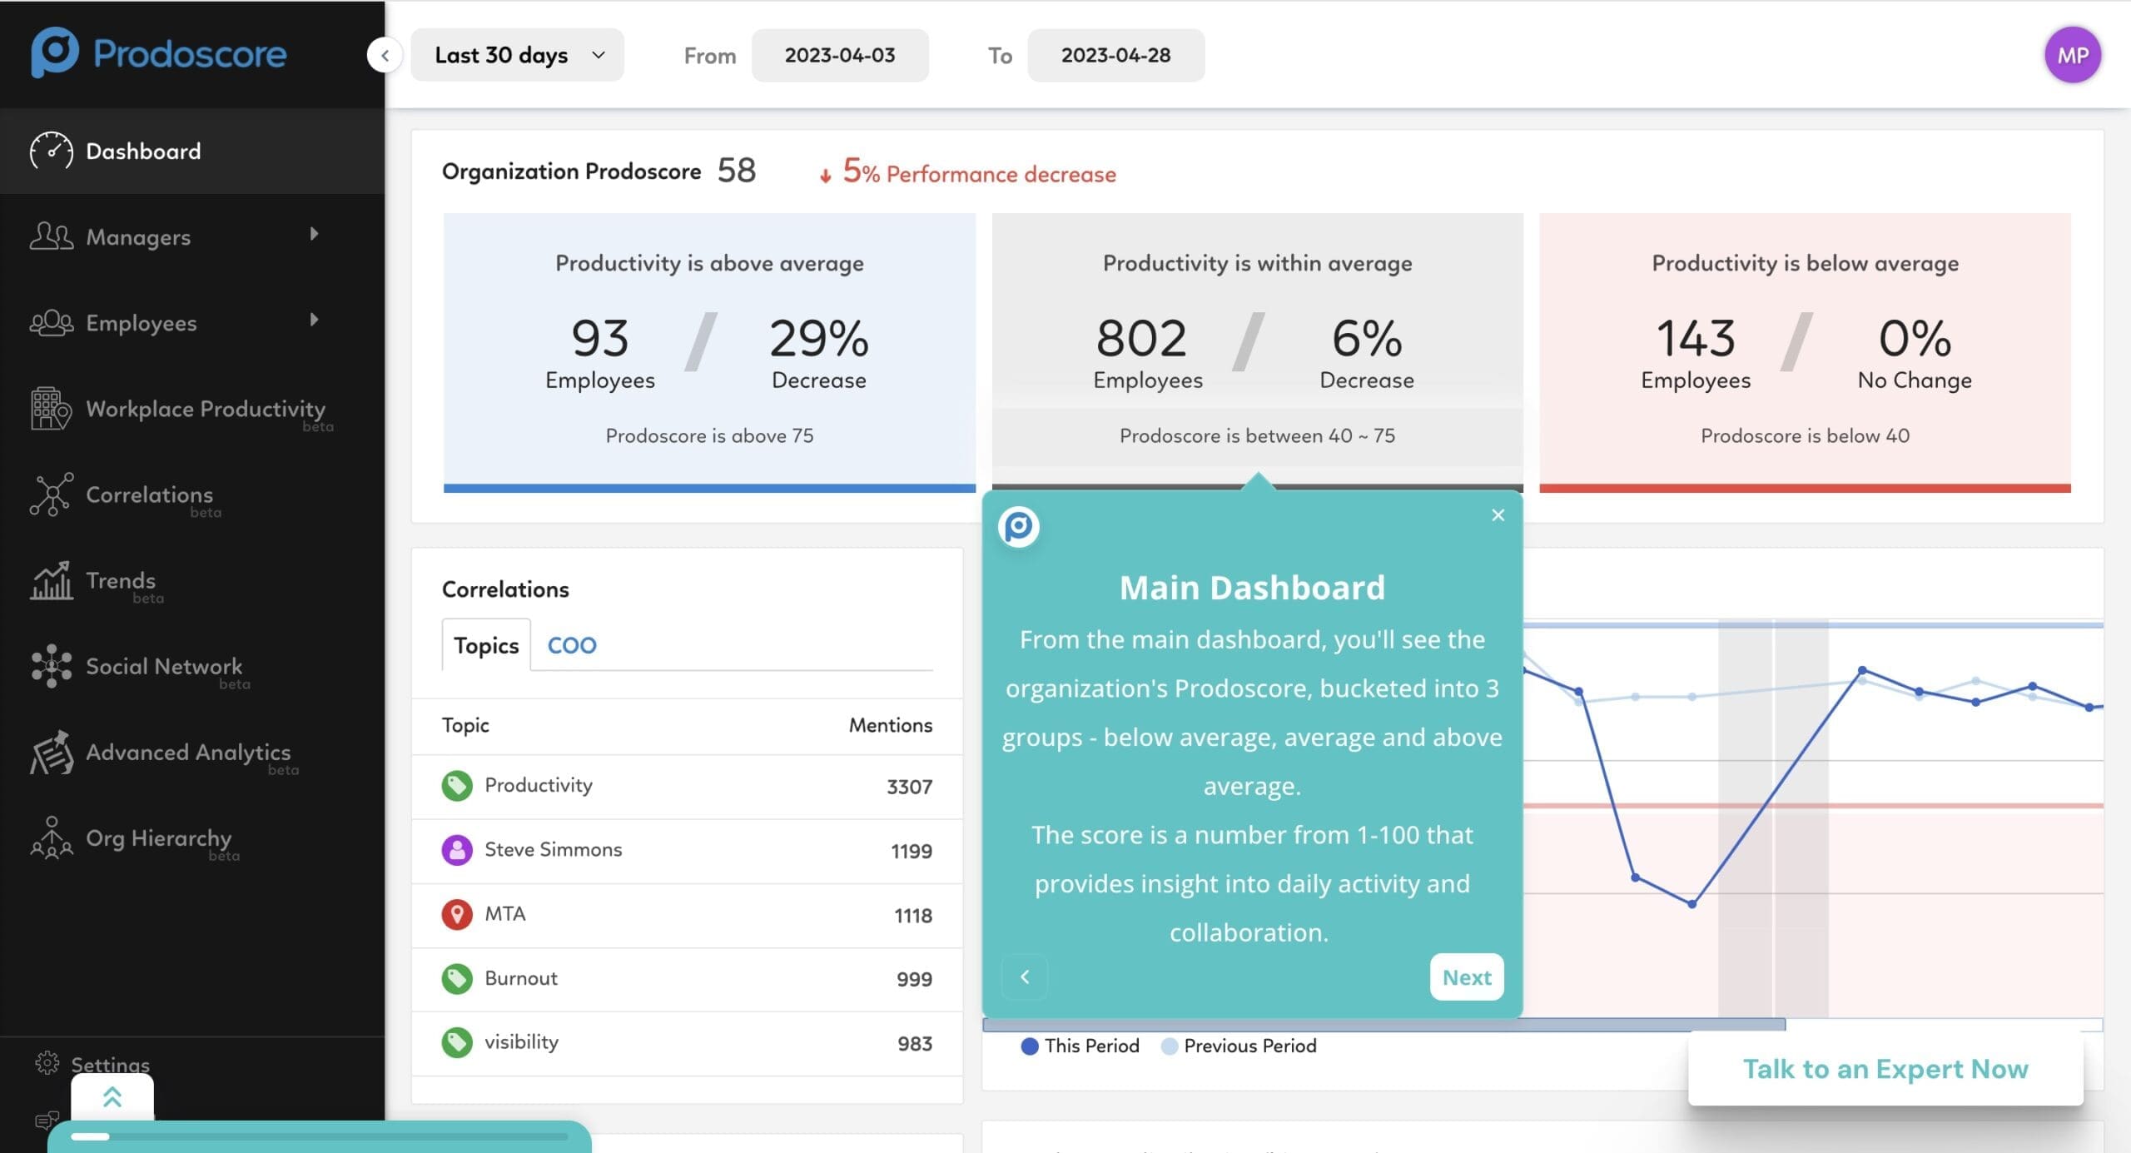Click the Organization Prodoscore value 58

tap(737, 171)
